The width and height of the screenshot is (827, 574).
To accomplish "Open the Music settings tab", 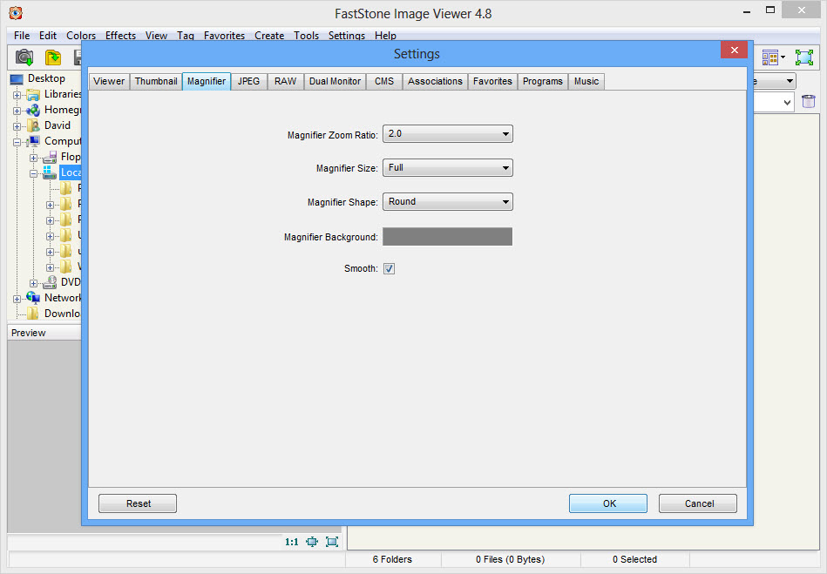I will [586, 81].
